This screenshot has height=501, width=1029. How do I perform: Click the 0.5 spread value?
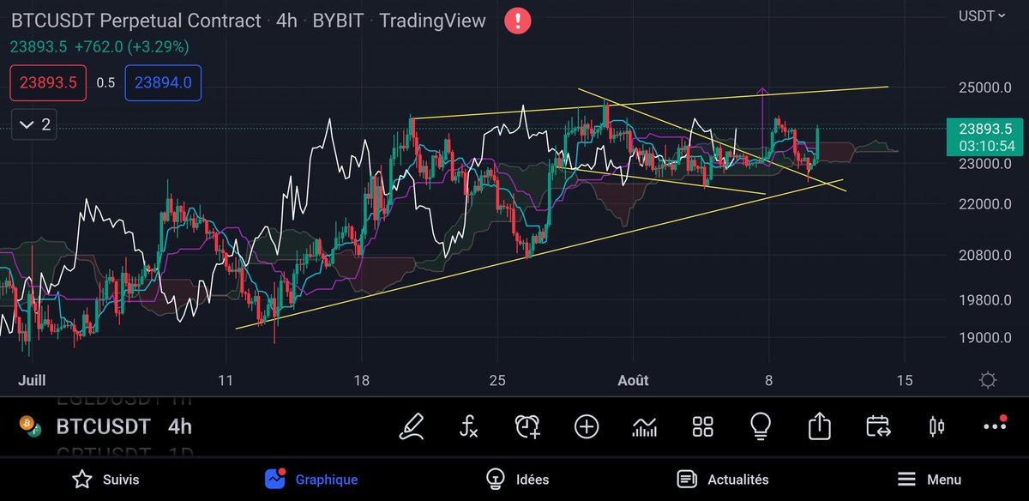point(105,83)
